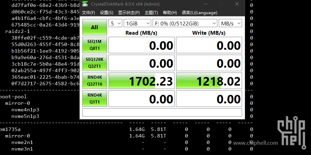Click the pm1735a pool name in terminal
Image resolution: width=311 pixels, height=155 pixels.
point(10,129)
